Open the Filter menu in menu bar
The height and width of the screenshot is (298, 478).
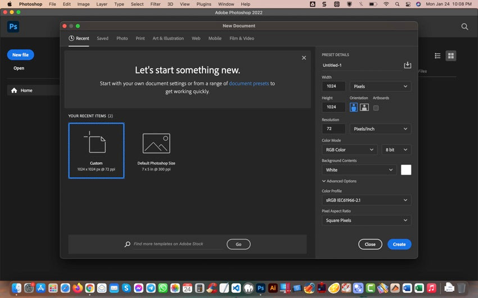(155, 4)
